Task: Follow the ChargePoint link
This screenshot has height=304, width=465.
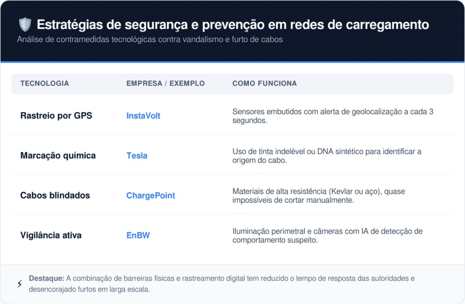Action: click(x=150, y=196)
